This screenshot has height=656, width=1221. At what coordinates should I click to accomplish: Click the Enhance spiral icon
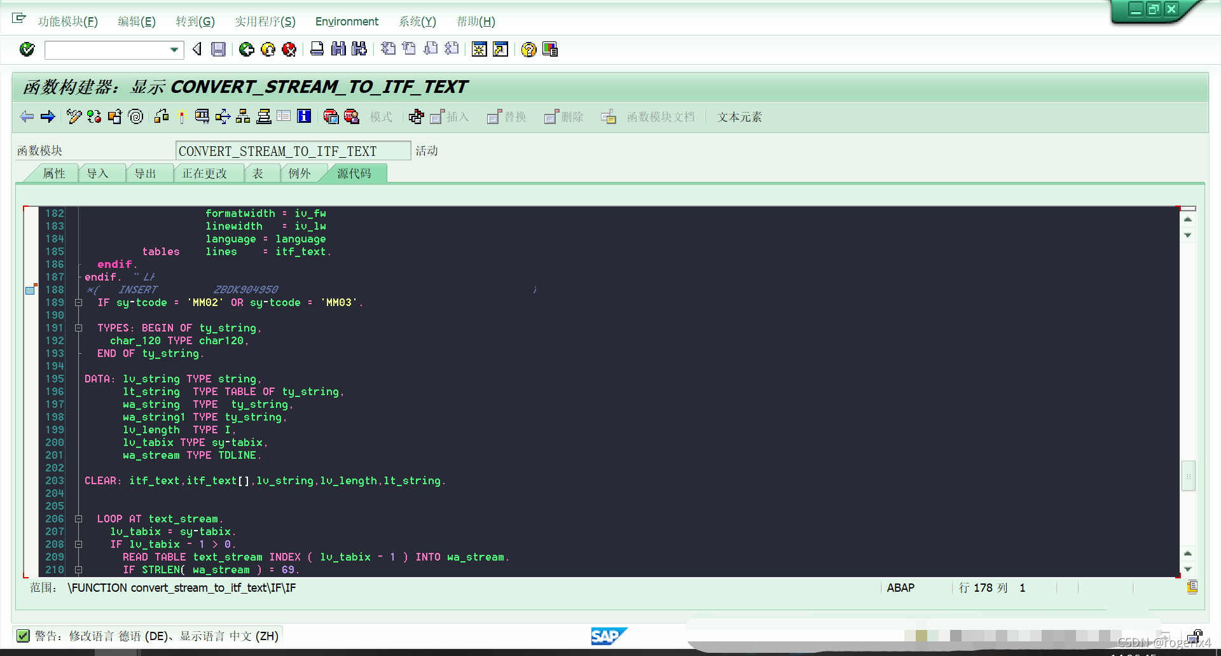[135, 116]
